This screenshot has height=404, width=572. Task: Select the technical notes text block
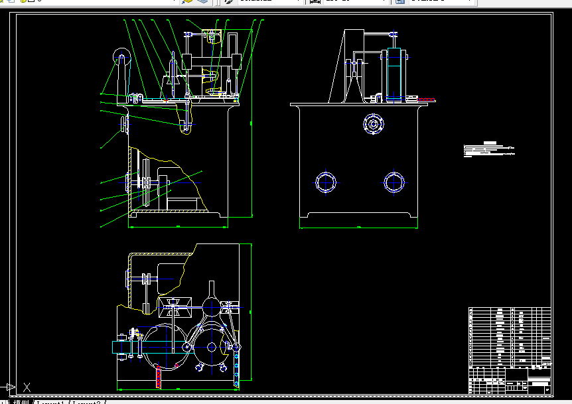coord(489,149)
